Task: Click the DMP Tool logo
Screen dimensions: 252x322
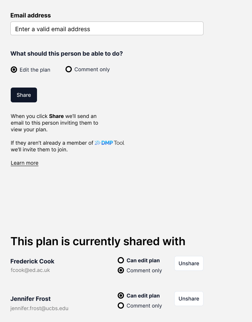Action: (x=110, y=143)
